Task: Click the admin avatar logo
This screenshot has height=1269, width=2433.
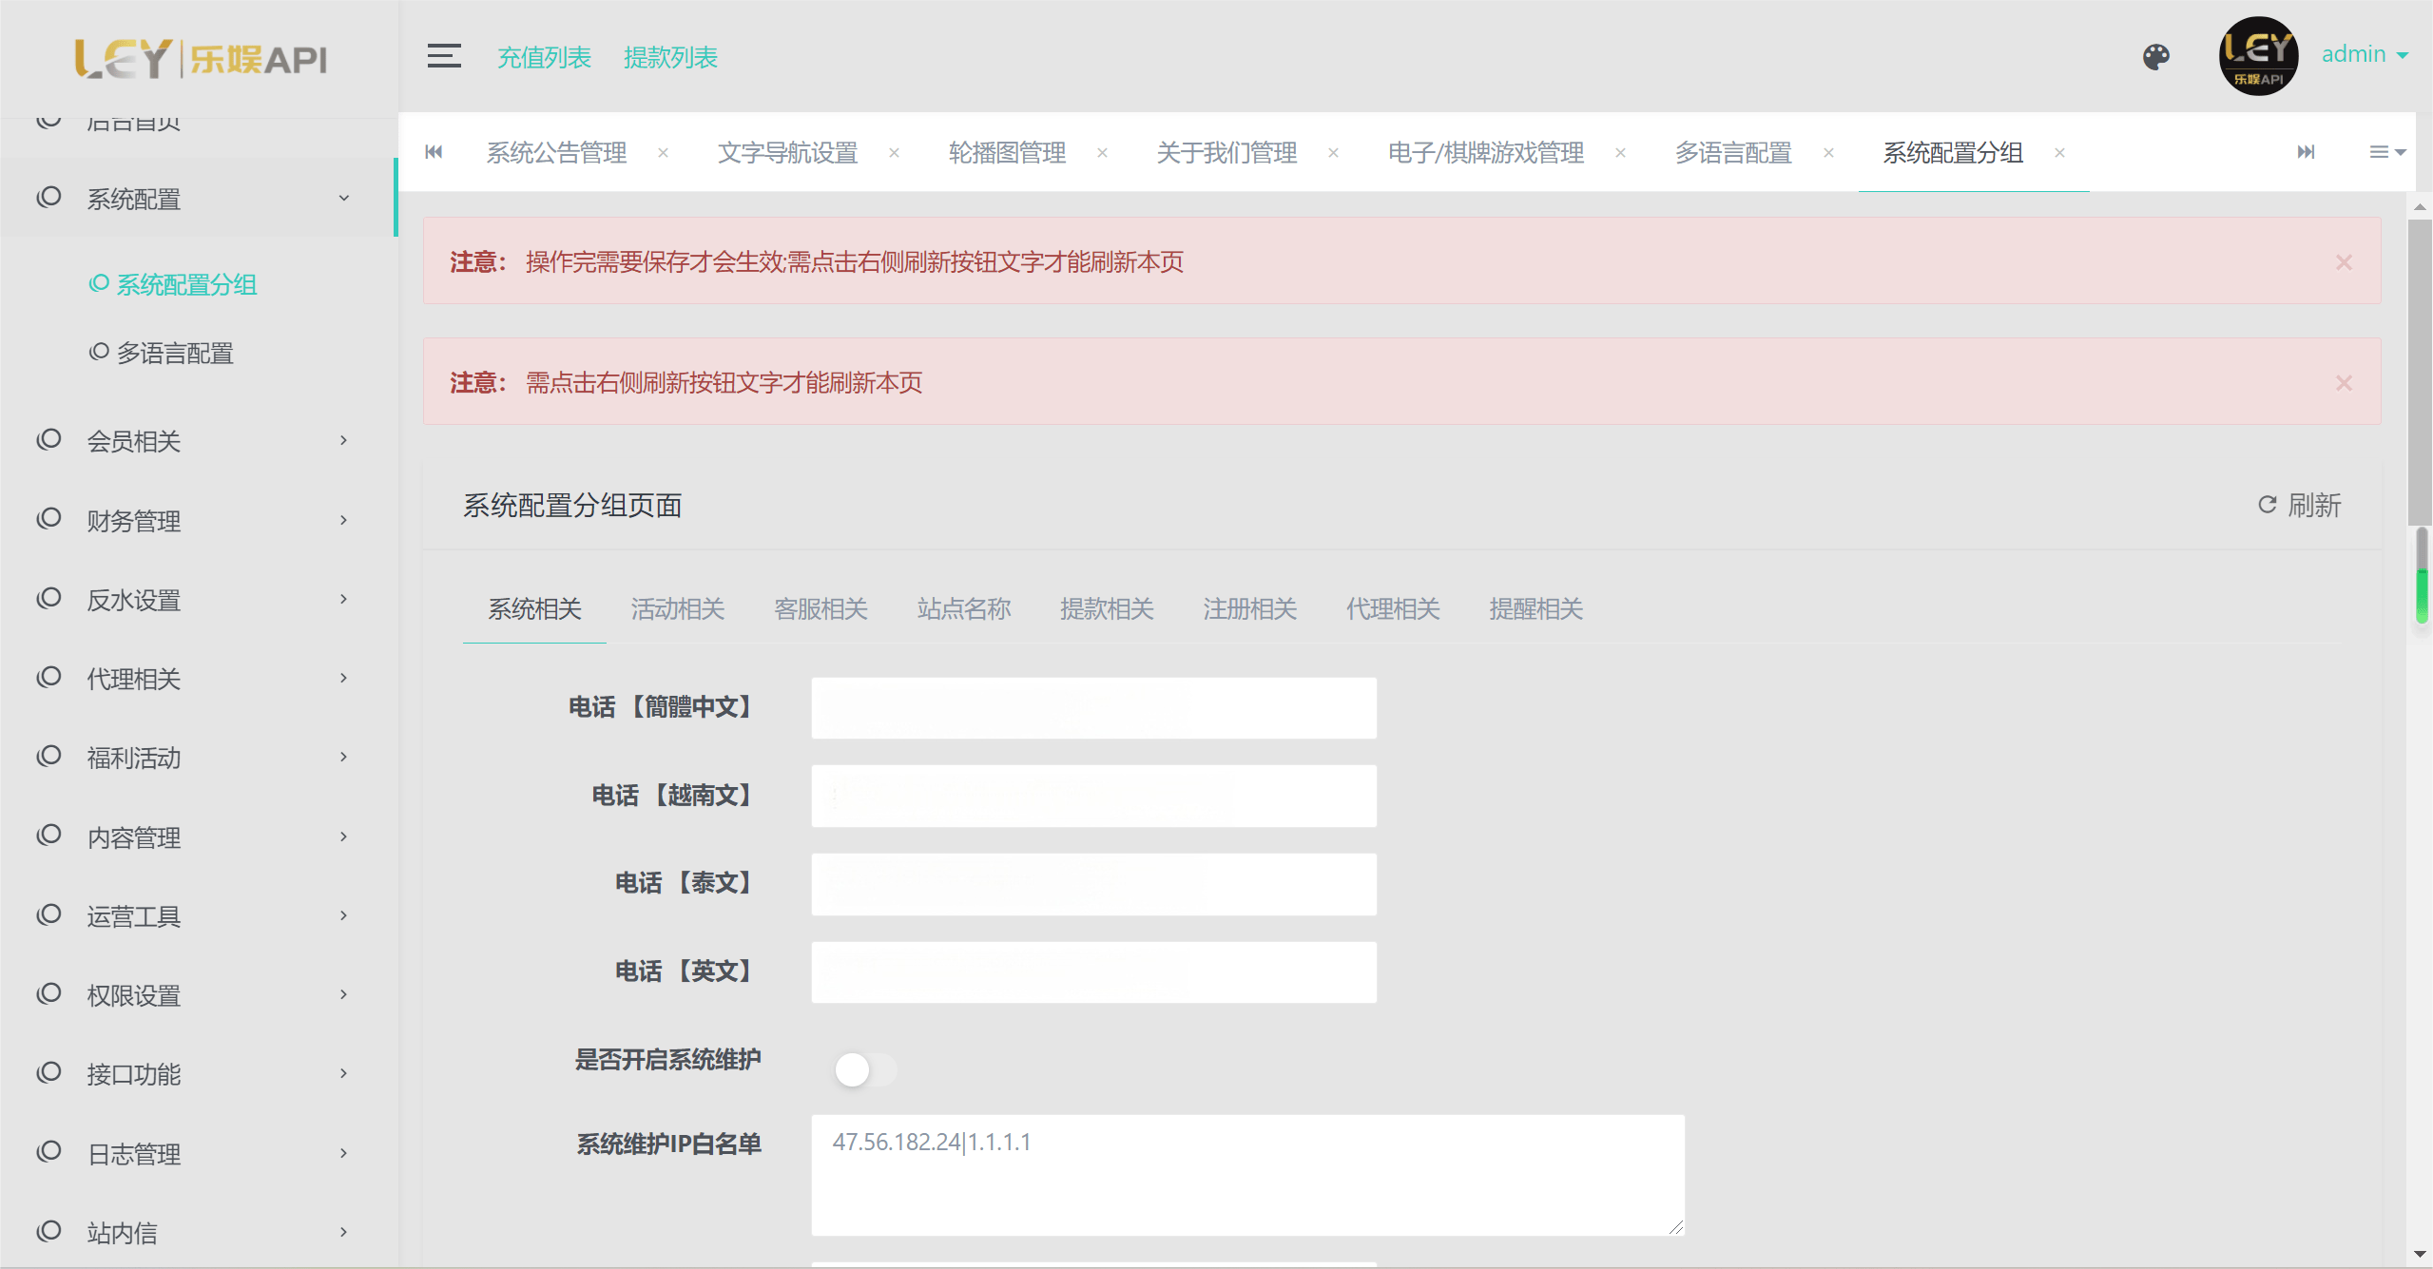Action: 2258,56
